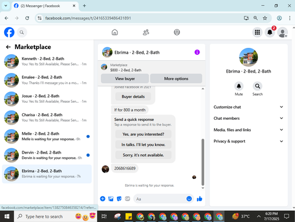
Task: Click More options button
Action: click(176, 79)
